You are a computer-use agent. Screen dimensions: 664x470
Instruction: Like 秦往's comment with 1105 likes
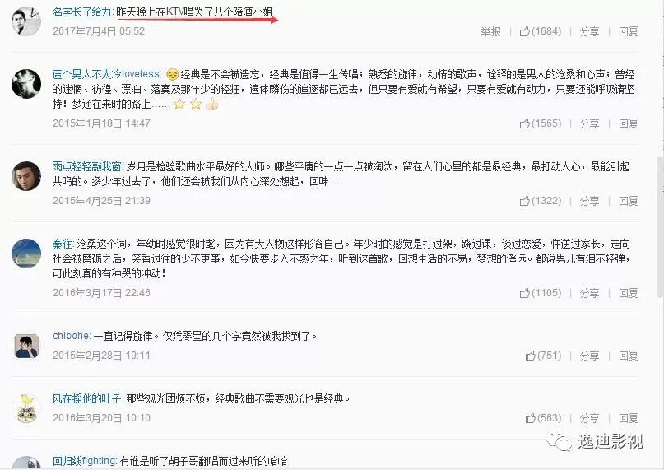541,293
